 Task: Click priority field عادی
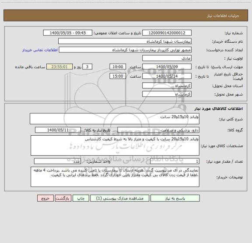[x=167, y=58]
